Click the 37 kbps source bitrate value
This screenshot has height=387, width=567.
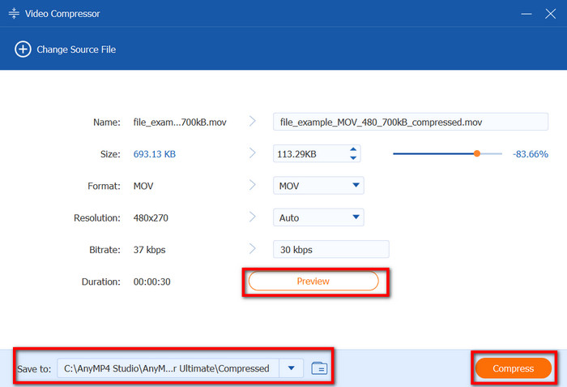tap(149, 250)
